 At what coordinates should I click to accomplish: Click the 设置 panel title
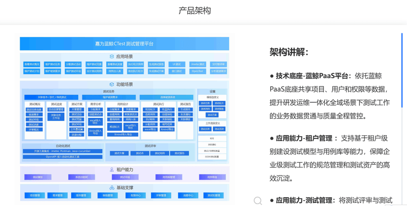[212, 91]
